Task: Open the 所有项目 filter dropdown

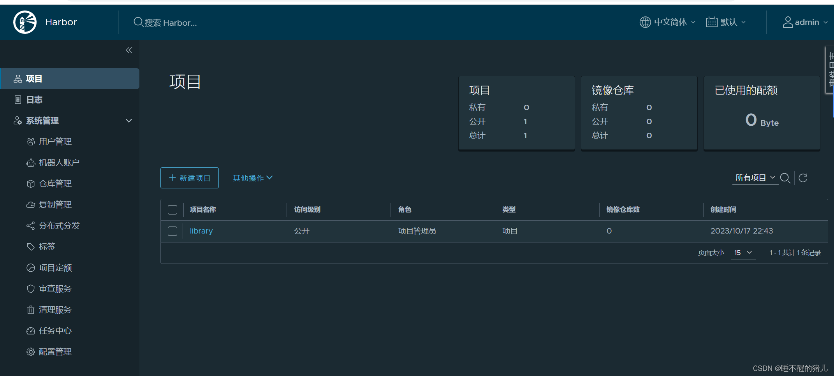Action: tap(755, 178)
